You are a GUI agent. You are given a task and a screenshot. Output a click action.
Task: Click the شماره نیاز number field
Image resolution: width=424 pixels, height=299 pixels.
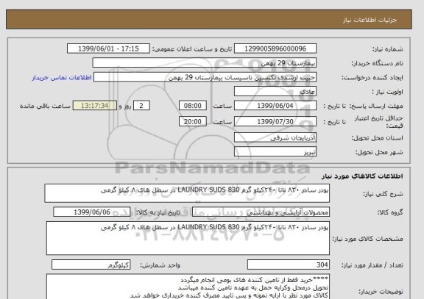tap(275, 48)
